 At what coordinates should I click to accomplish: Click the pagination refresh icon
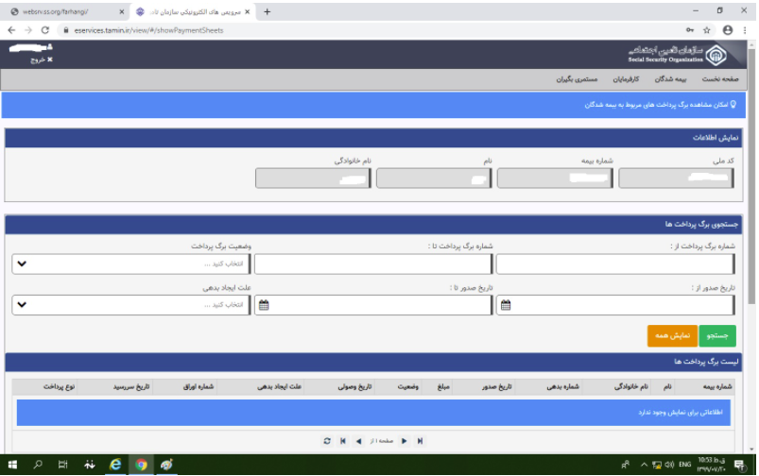pyautogui.click(x=327, y=441)
